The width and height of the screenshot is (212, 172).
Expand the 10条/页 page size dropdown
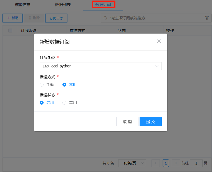(x=132, y=163)
